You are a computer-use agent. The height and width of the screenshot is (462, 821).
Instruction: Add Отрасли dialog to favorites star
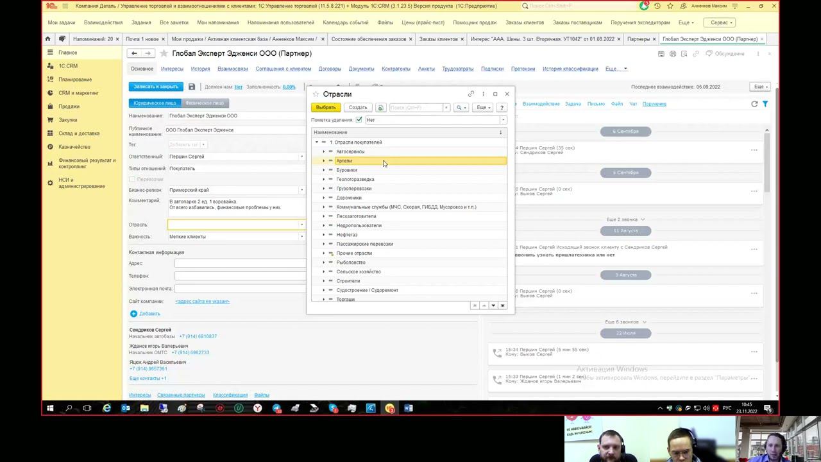315,94
